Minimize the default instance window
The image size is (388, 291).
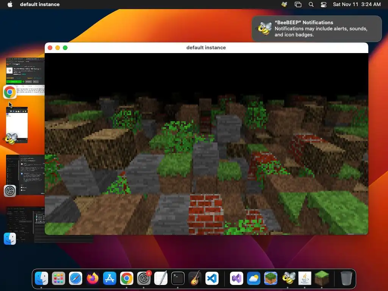click(58, 48)
